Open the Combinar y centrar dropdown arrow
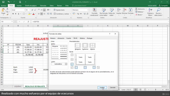170x96 pixels. click(x=70, y=14)
